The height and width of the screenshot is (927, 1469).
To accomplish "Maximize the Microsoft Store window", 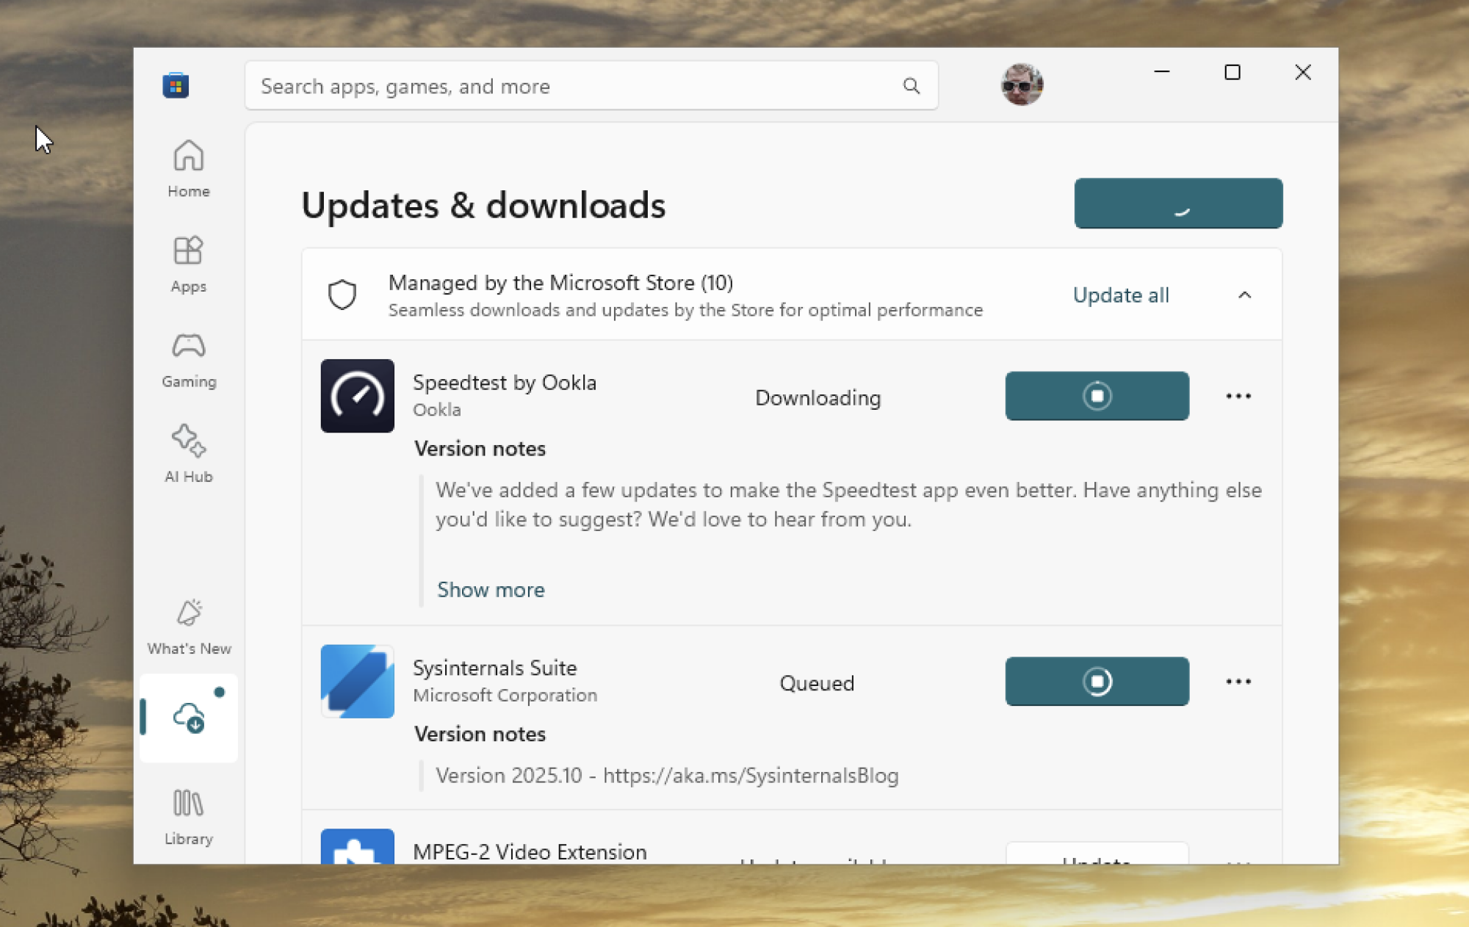I will pos(1232,72).
